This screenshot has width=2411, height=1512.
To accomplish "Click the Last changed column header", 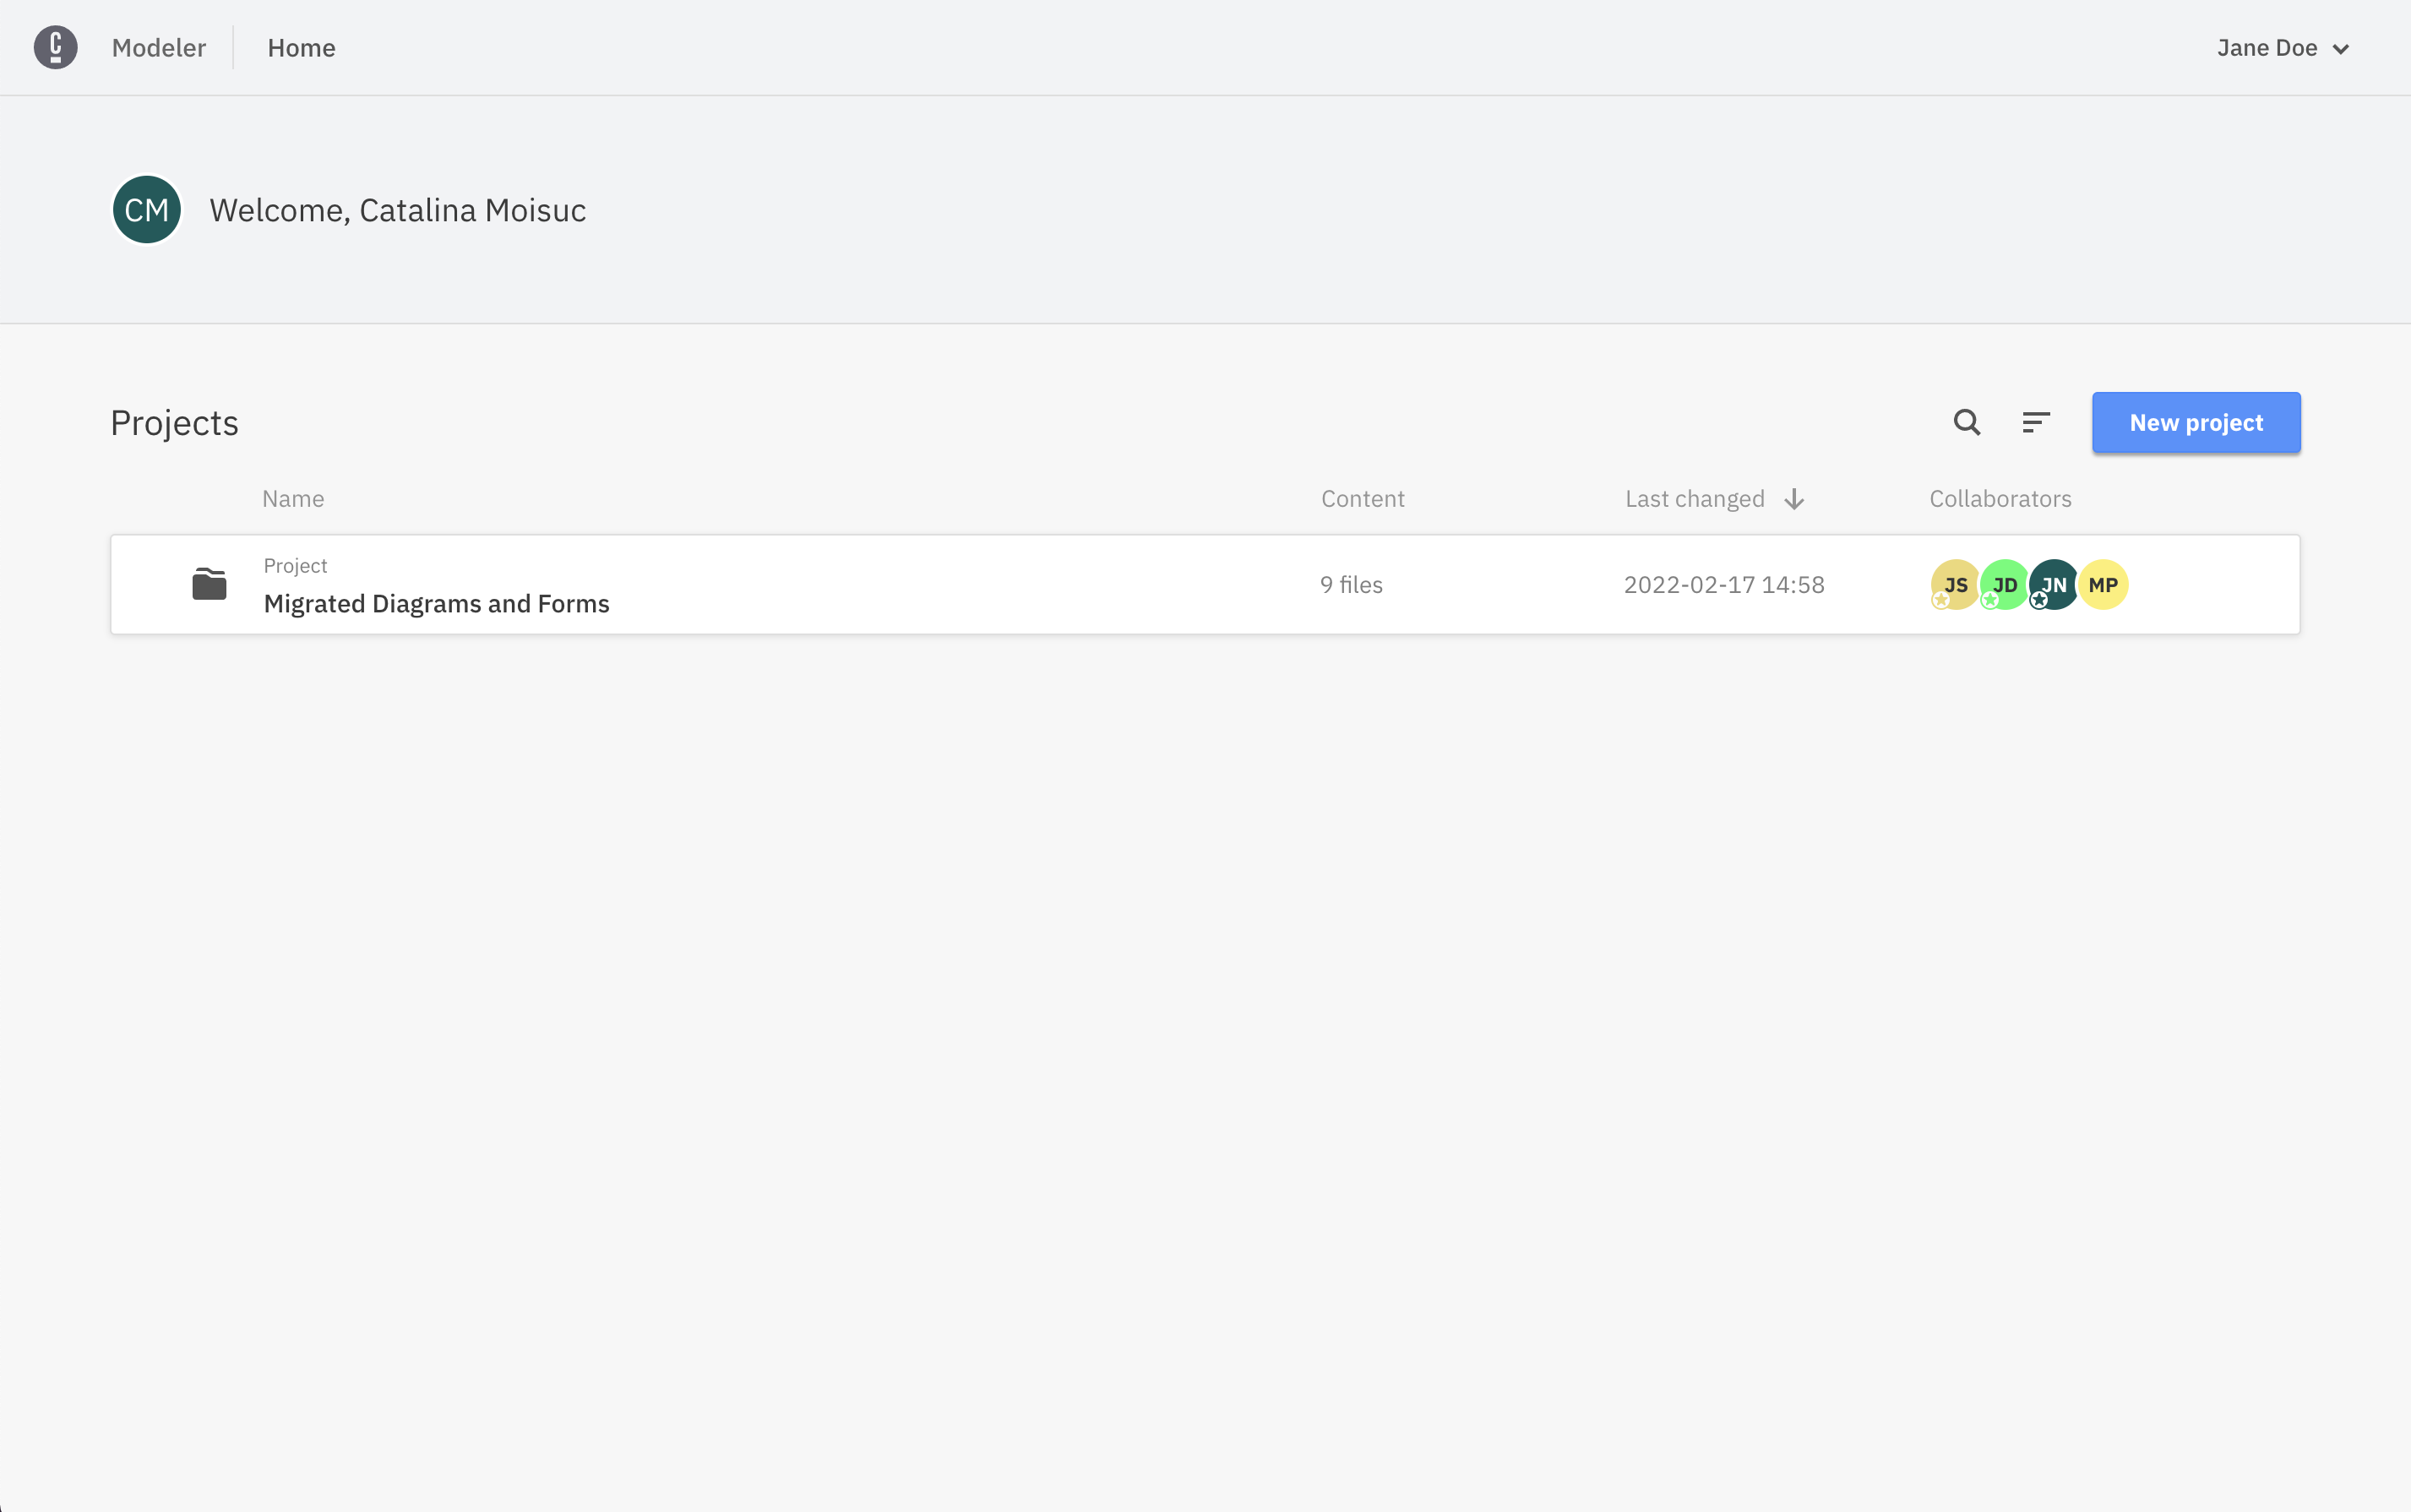I will (1694, 499).
